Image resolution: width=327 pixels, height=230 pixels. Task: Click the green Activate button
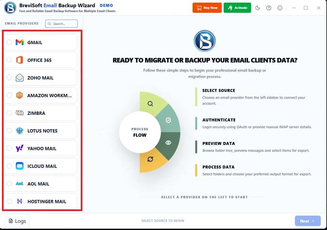(237, 8)
